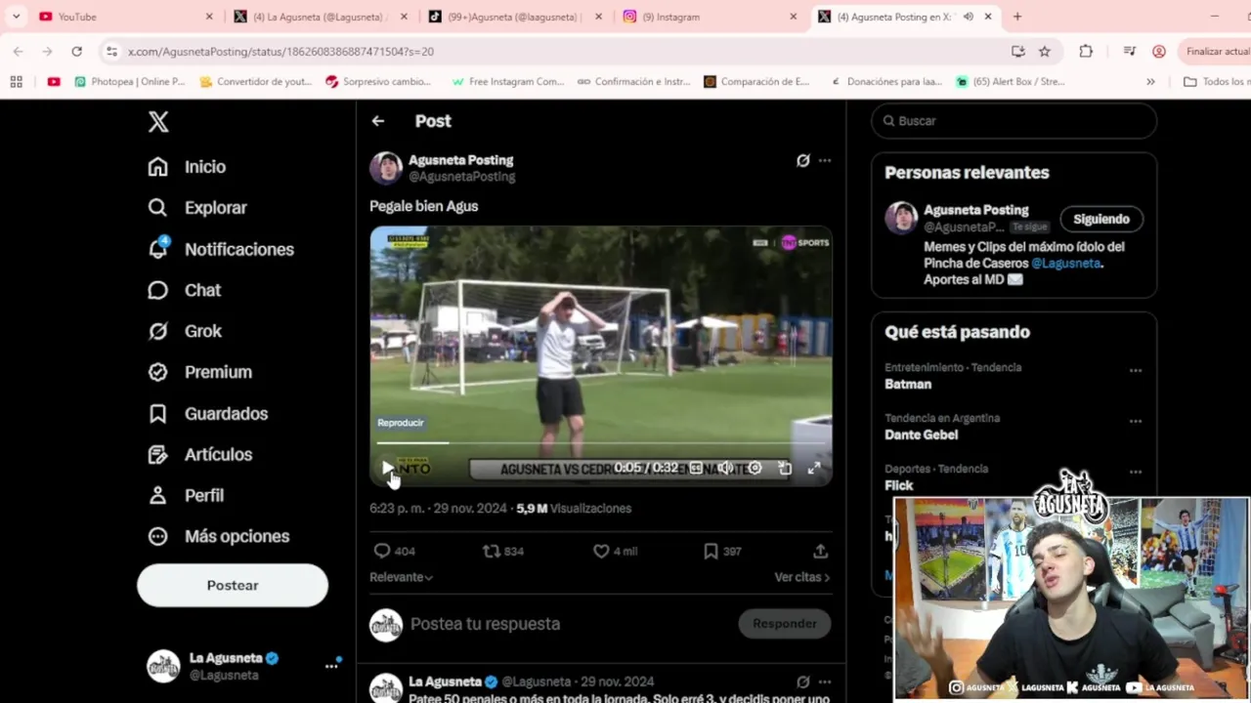Click the Postear button

233,585
